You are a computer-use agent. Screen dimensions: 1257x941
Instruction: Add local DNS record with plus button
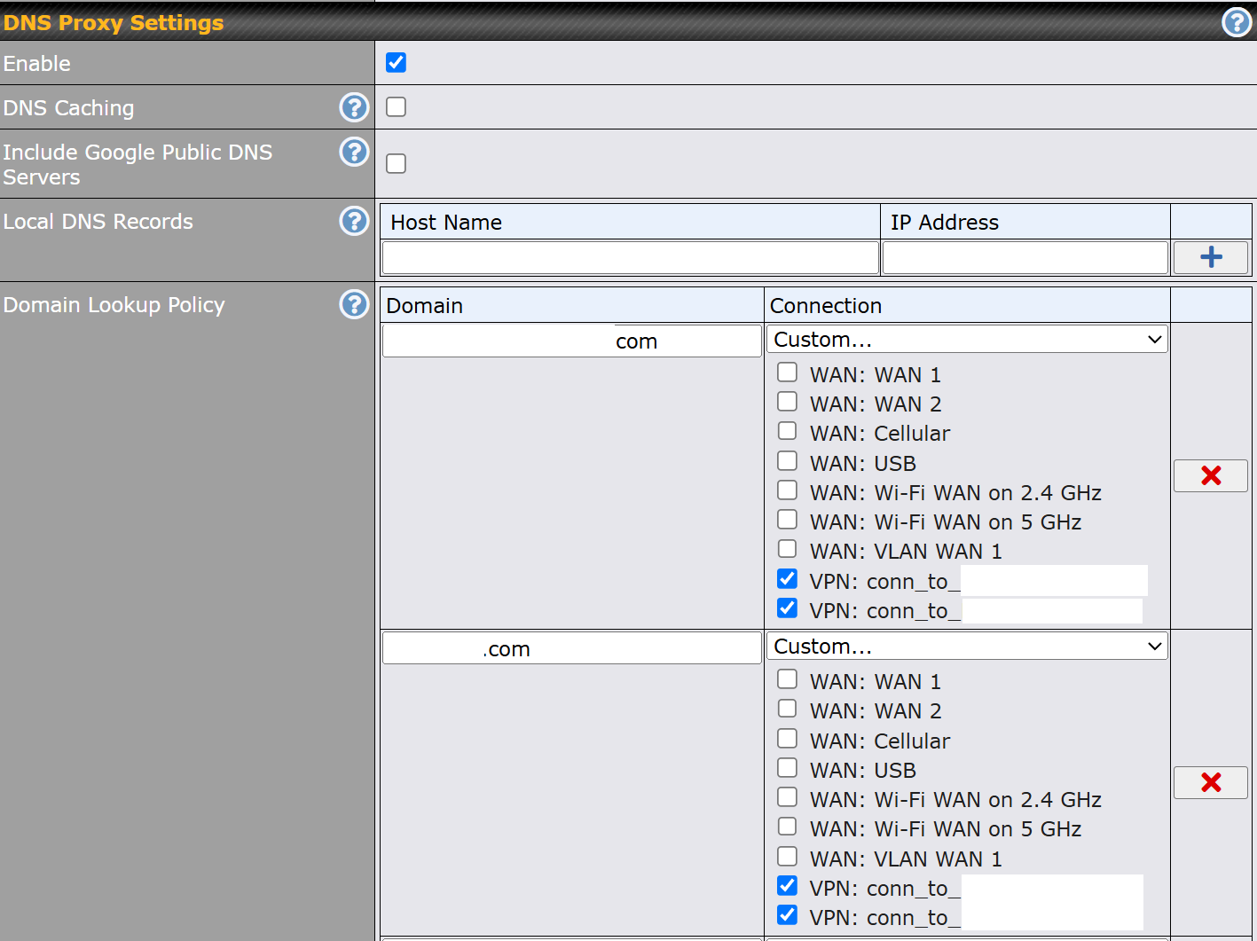[x=1211, y=257]
